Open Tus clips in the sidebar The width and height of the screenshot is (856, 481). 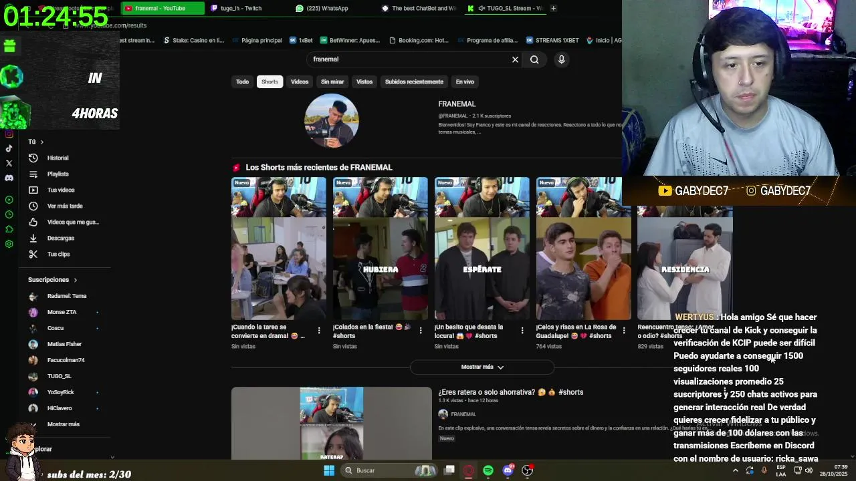[x=58, y=255]
